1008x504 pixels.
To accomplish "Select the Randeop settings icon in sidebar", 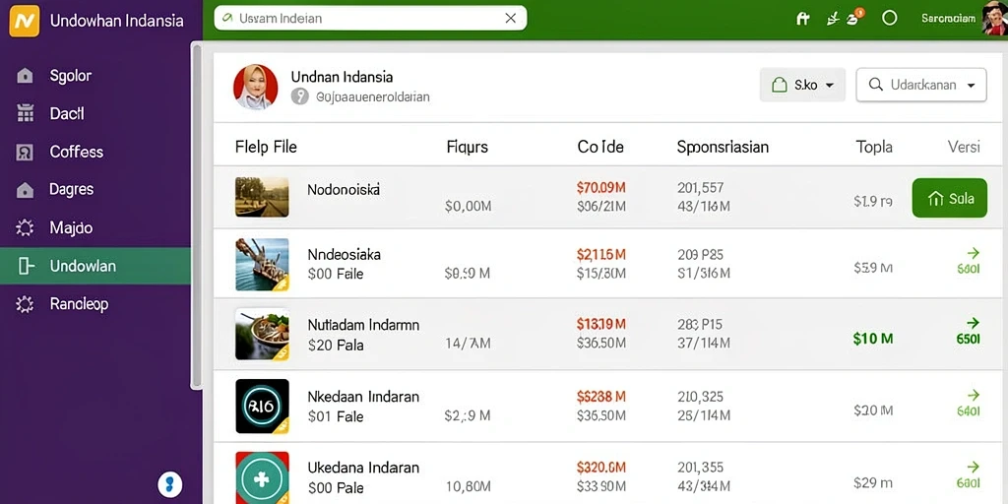I will [25, 304].
